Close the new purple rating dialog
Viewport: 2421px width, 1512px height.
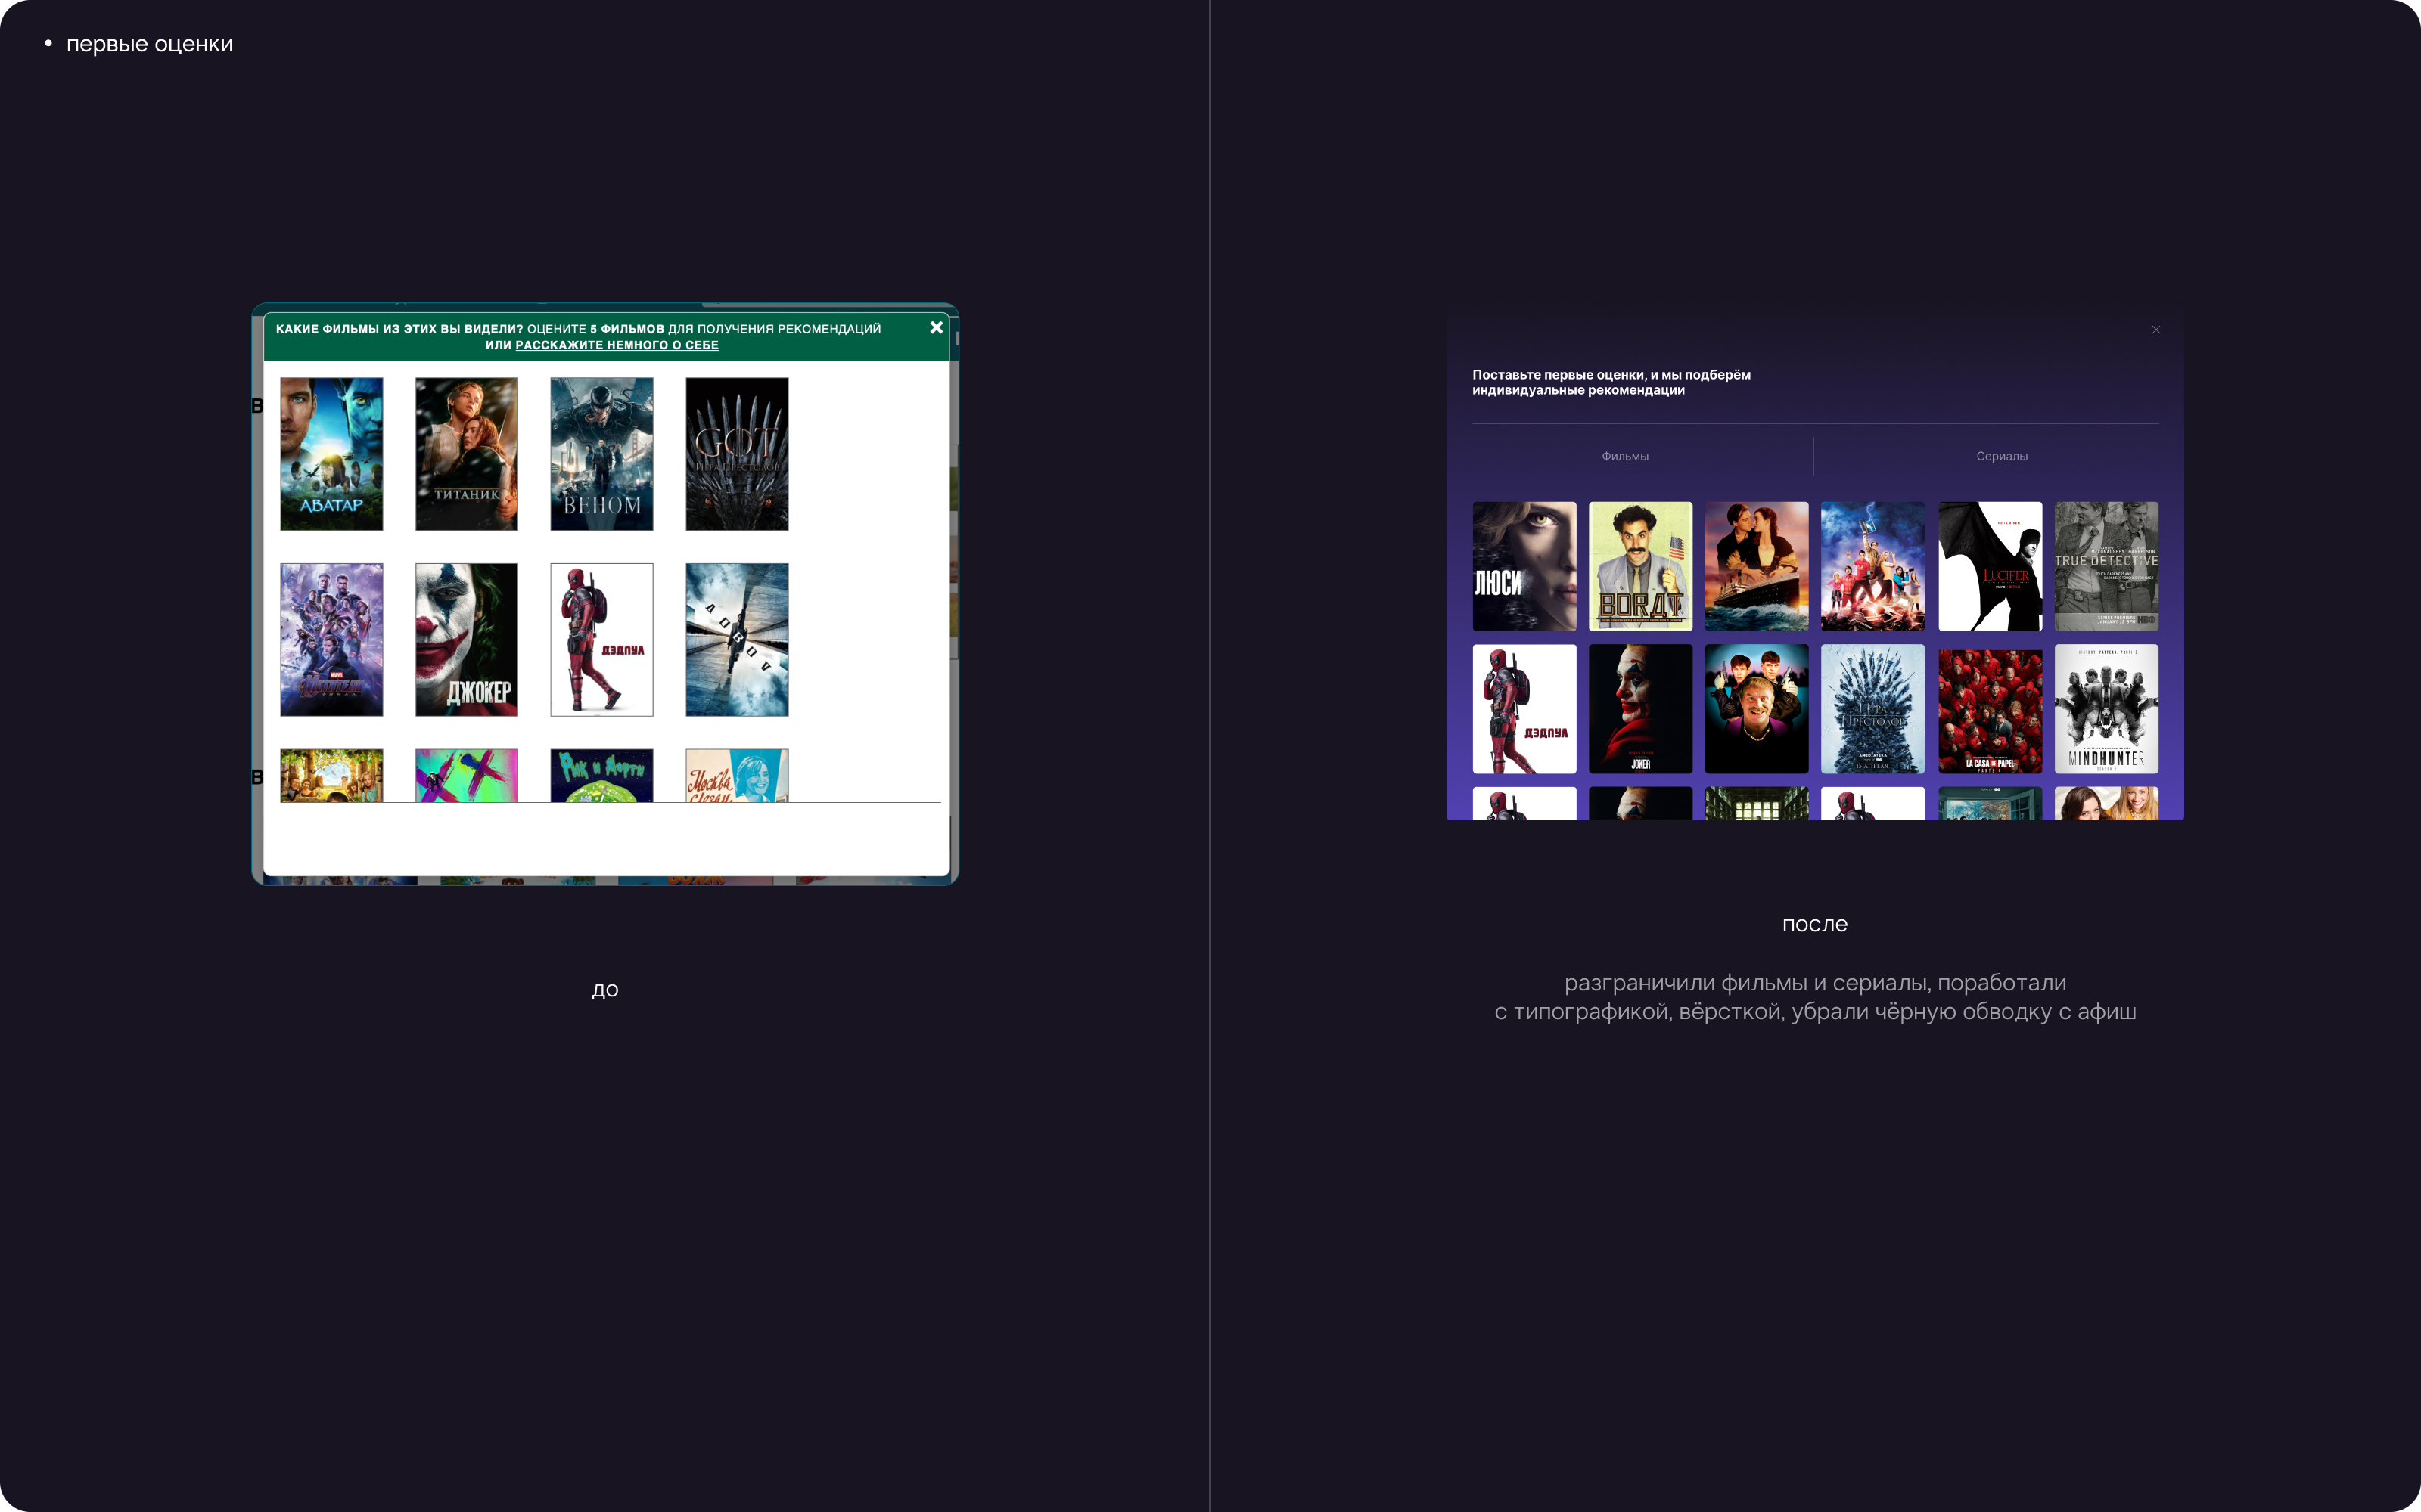tap(2156, 330)
